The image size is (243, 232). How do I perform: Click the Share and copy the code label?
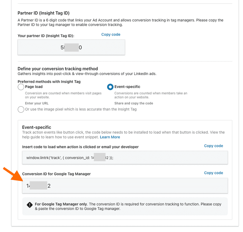134,103
